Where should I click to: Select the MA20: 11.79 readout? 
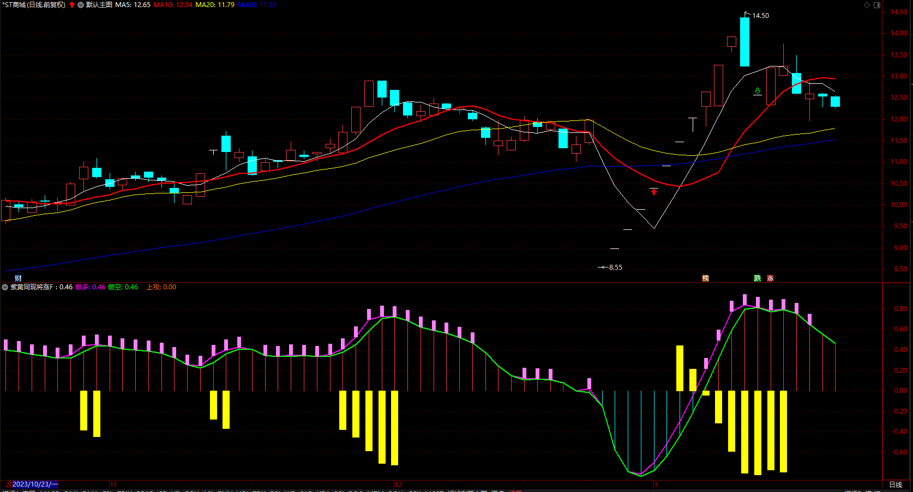coord(215,5)
